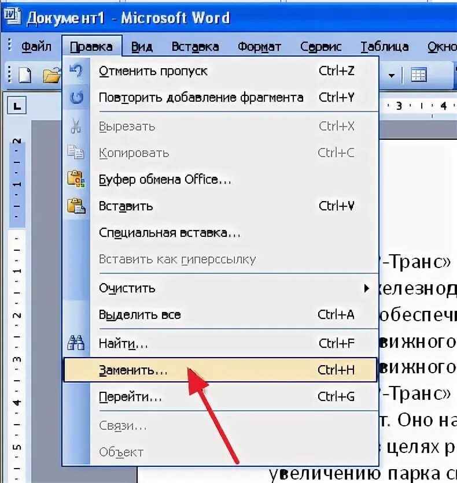The image size is (457, 483).
Task: Close the open Правка menu
Action: click(91, 47)
